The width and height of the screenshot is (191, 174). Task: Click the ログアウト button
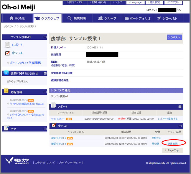coord(173,2)
